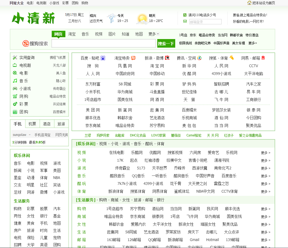Expand the 更多 search category dropdown
Screen dimensions: 288x248
[x=158, y=34]
